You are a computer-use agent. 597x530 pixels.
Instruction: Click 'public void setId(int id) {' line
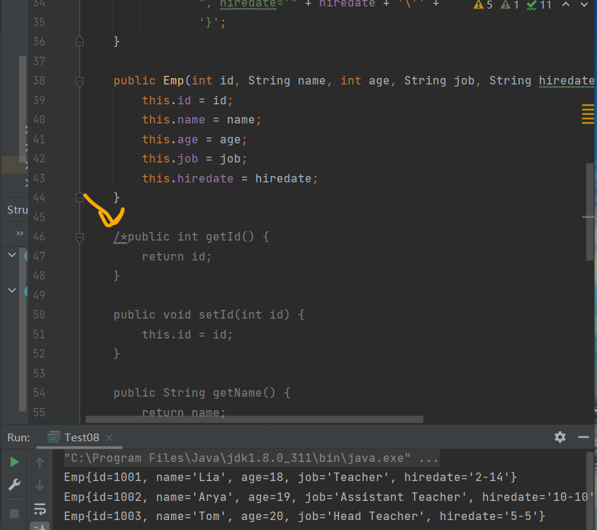209,315
